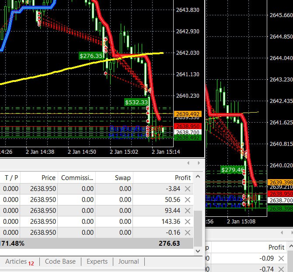Sort by the Commission column header
This screenshot has width=293, height=272.
(77, 178)
